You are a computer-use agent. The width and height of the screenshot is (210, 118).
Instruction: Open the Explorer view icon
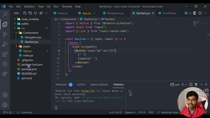point(5,24)
